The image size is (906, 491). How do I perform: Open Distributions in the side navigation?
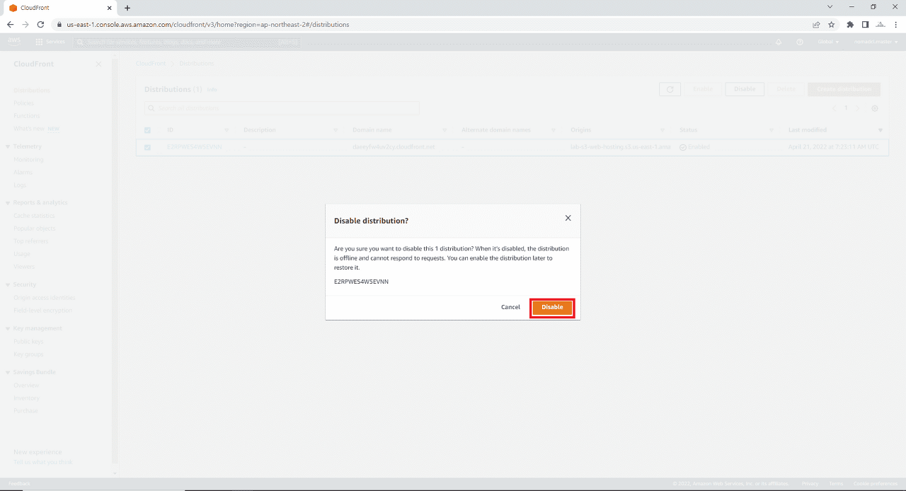[x=32, y=91]
